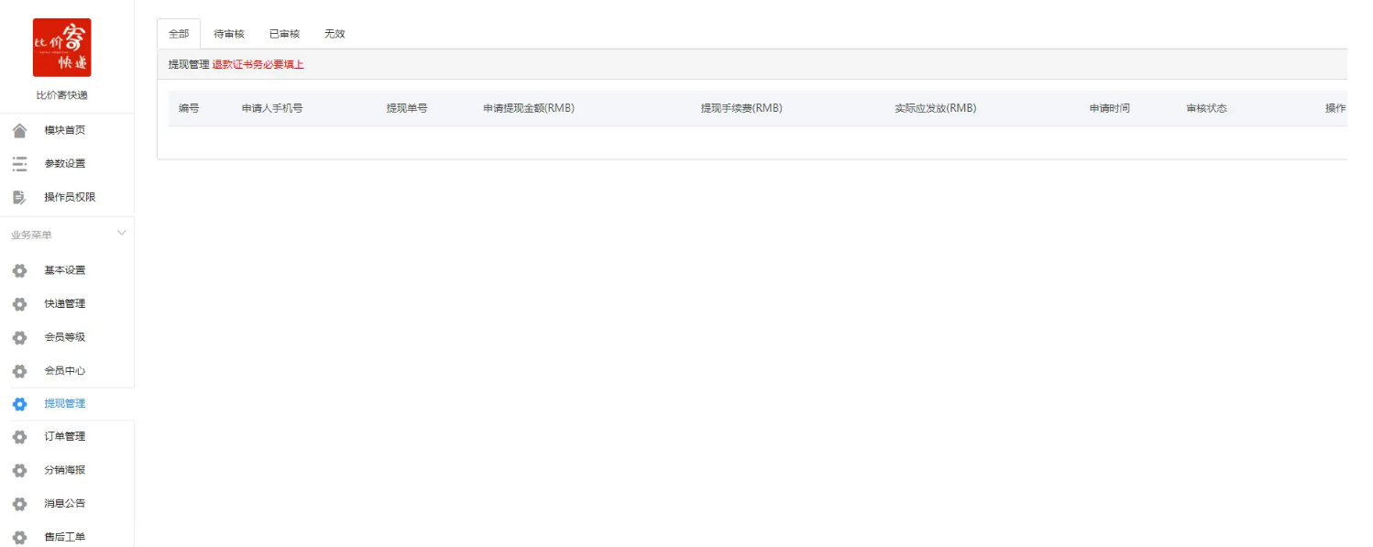The width and height of the screenshot is (1373, 547).
Task: Open 模块首页 in the sidebar
Action: (x=67, y=130)
